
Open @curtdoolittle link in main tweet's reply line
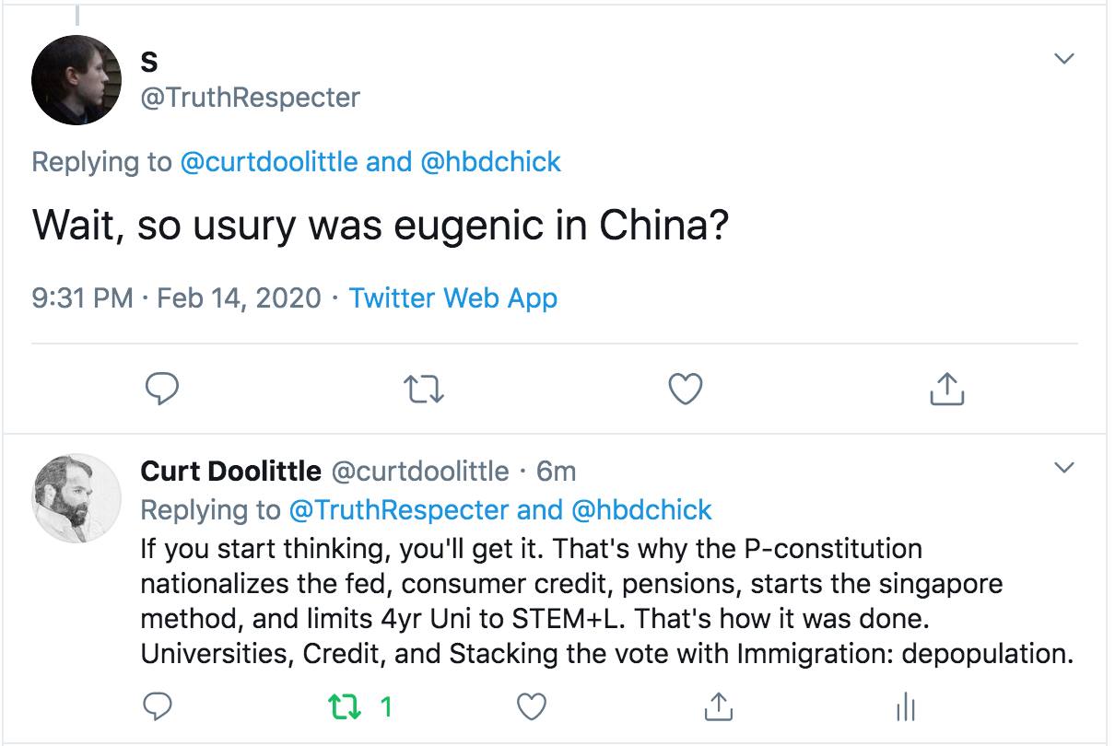pyautogui.click(x=268, y=162)
